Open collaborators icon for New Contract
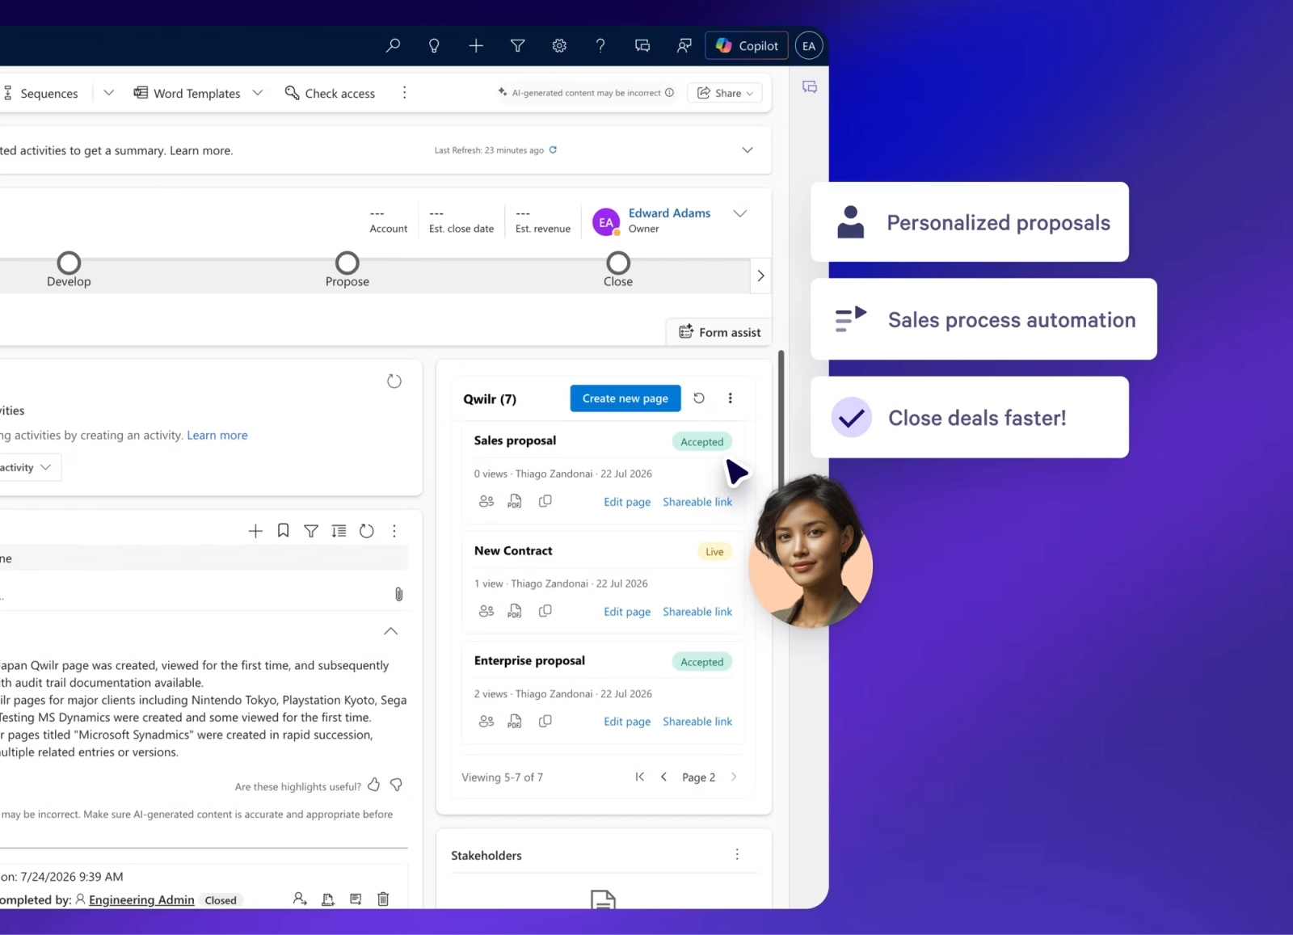 486,611
